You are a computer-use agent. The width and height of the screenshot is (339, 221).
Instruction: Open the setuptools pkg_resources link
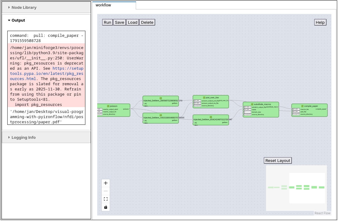click(46, 74)
